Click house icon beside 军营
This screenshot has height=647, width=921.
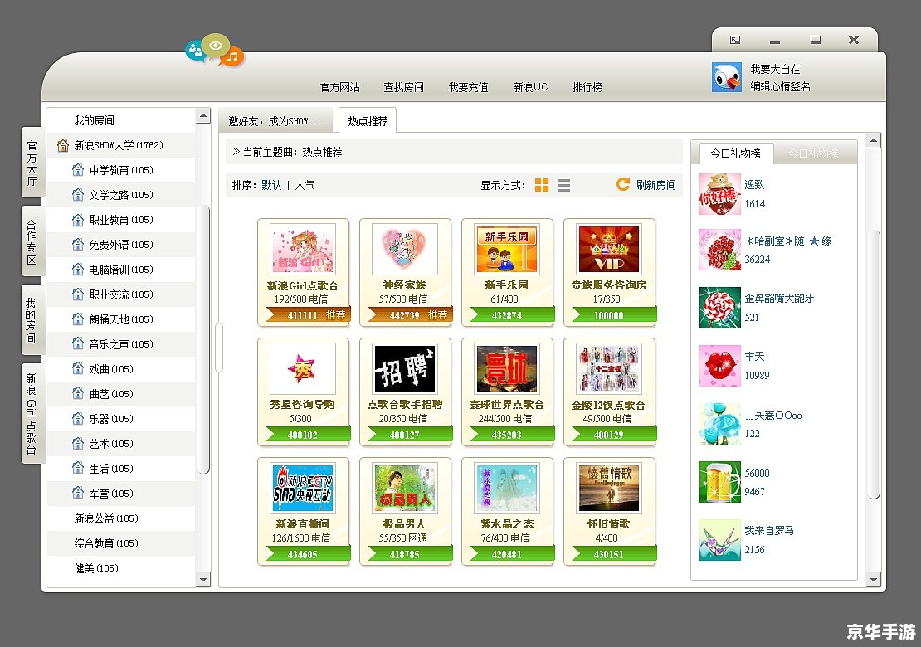(77, 493)
